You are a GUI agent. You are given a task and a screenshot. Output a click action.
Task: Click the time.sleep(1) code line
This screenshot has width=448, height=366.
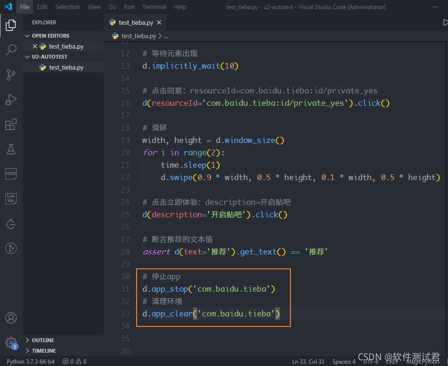point(190,165)
